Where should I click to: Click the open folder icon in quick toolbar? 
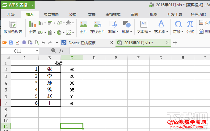(5, 43)
